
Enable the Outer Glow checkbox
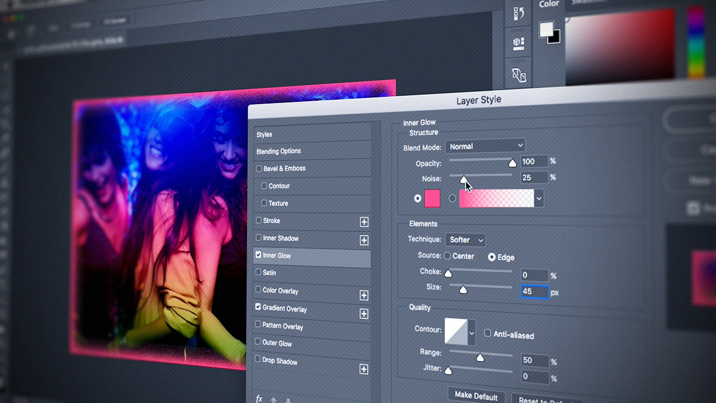[x=258, y=341]
